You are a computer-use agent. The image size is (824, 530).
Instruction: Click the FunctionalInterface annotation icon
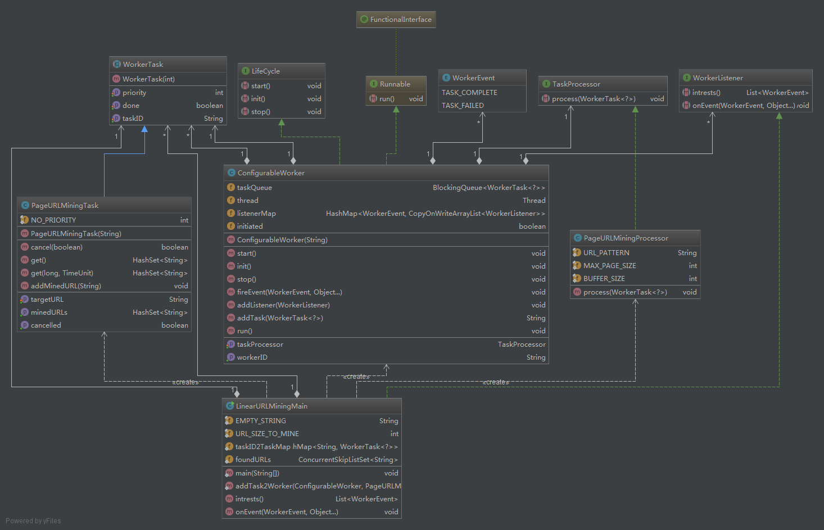pyautogui.click(x=364, y=19)
